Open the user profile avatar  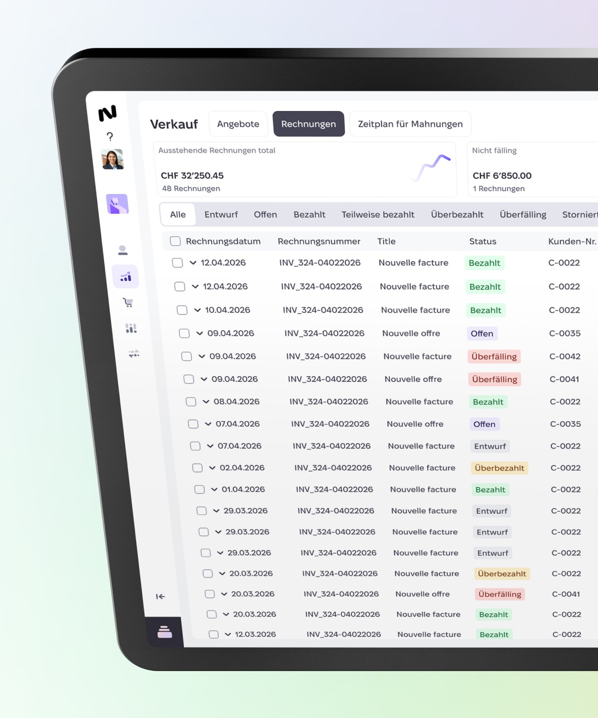click(113, 160)
